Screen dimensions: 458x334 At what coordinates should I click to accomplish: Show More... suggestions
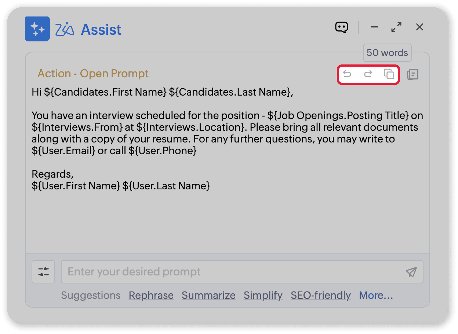(376, 295)
